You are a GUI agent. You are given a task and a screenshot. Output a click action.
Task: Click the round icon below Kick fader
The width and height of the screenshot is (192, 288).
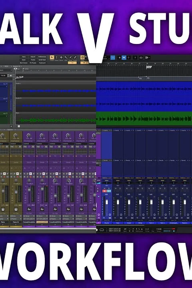point(121,215)
